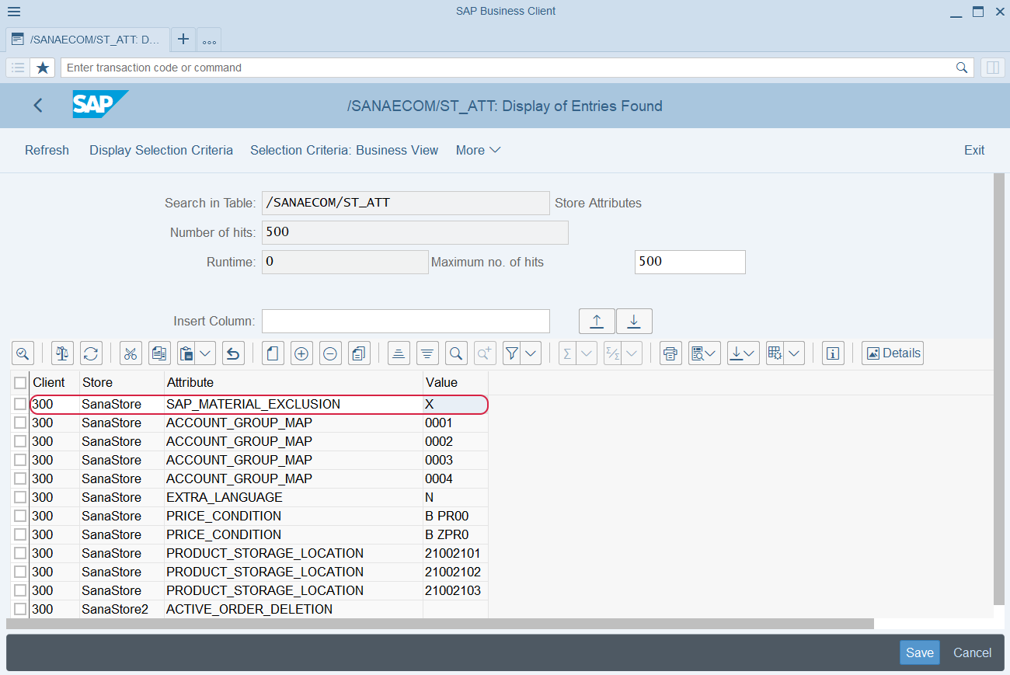Click the Insert row plus icon

coord(301,353)
